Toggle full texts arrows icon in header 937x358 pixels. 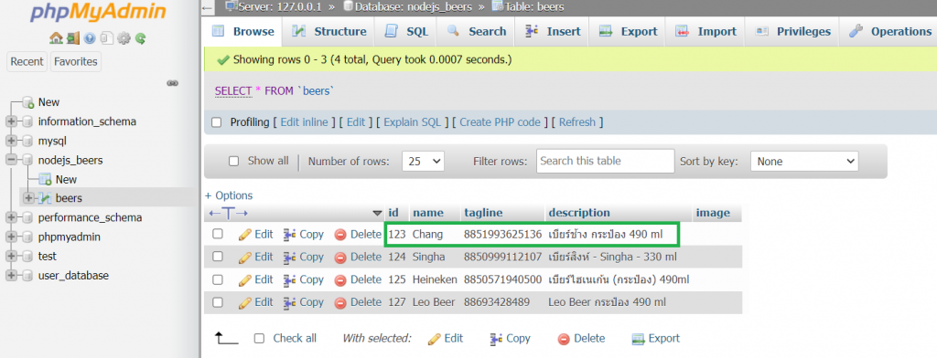pyautogui.click(x=228, y=213)
